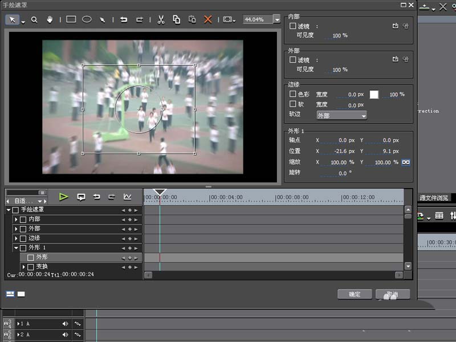Click the loop playback icon
This screenshot has width=456, height=342.
tap(81, 197)
